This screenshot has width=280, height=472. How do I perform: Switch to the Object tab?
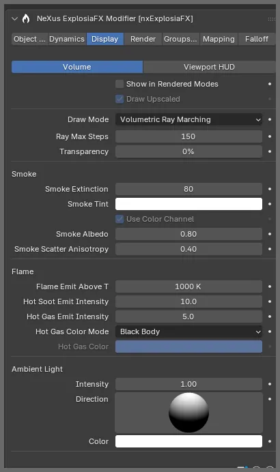coord(29,39)
